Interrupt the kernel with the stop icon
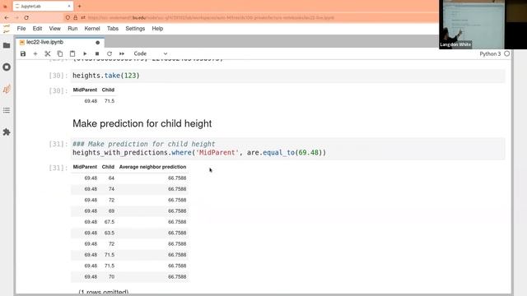Screen dimensions: 527x296 click(97, 53)
